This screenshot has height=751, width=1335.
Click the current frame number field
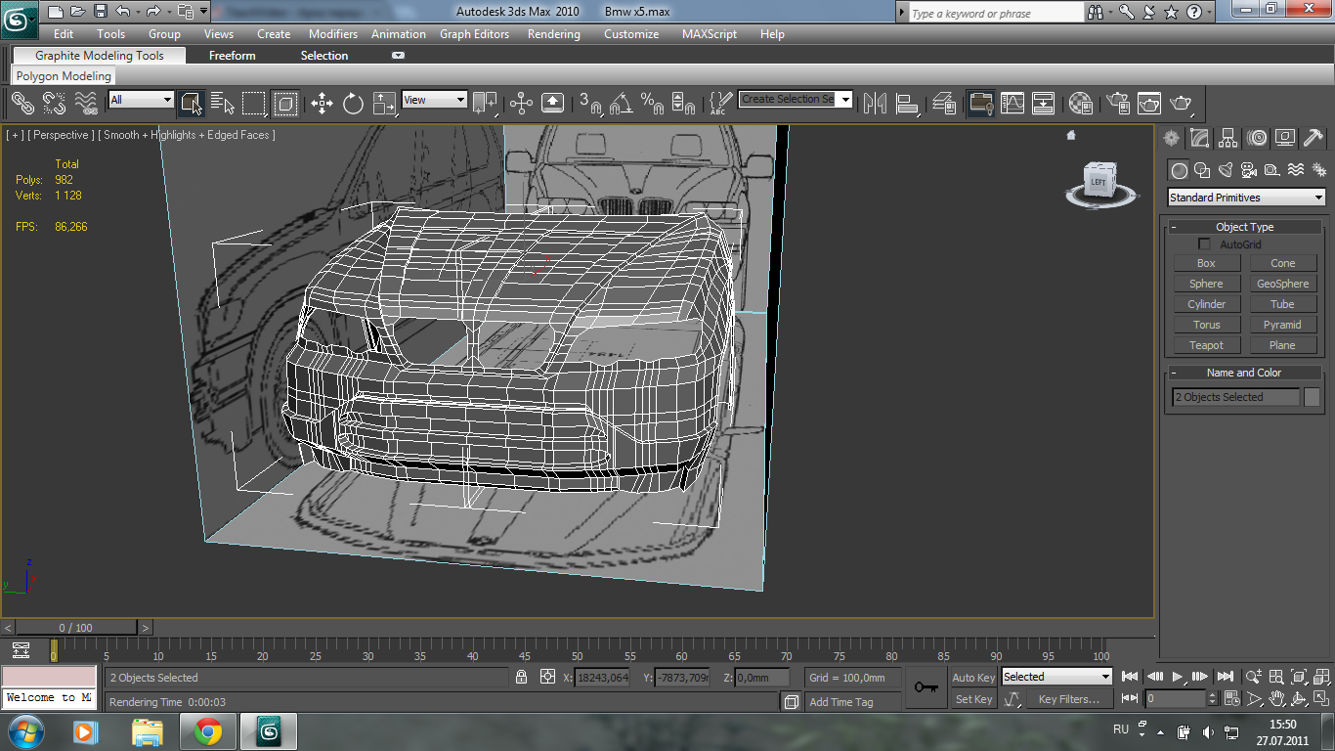(1177, 699)
